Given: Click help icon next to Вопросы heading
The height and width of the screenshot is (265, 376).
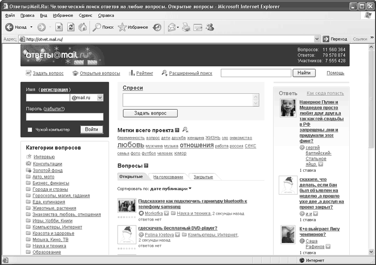Looking at the screenshot, I should click(x=146, y=166).
